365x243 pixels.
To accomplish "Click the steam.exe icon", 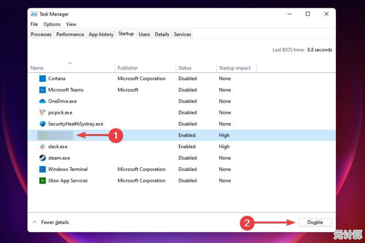I will [42, 158].
